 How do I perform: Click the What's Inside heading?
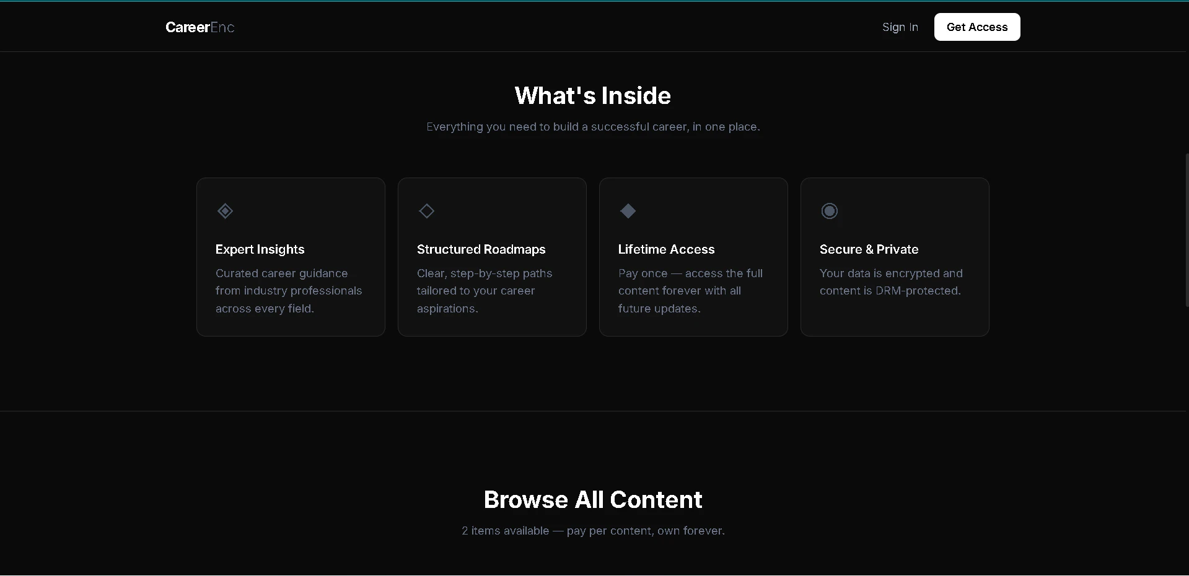593,96
